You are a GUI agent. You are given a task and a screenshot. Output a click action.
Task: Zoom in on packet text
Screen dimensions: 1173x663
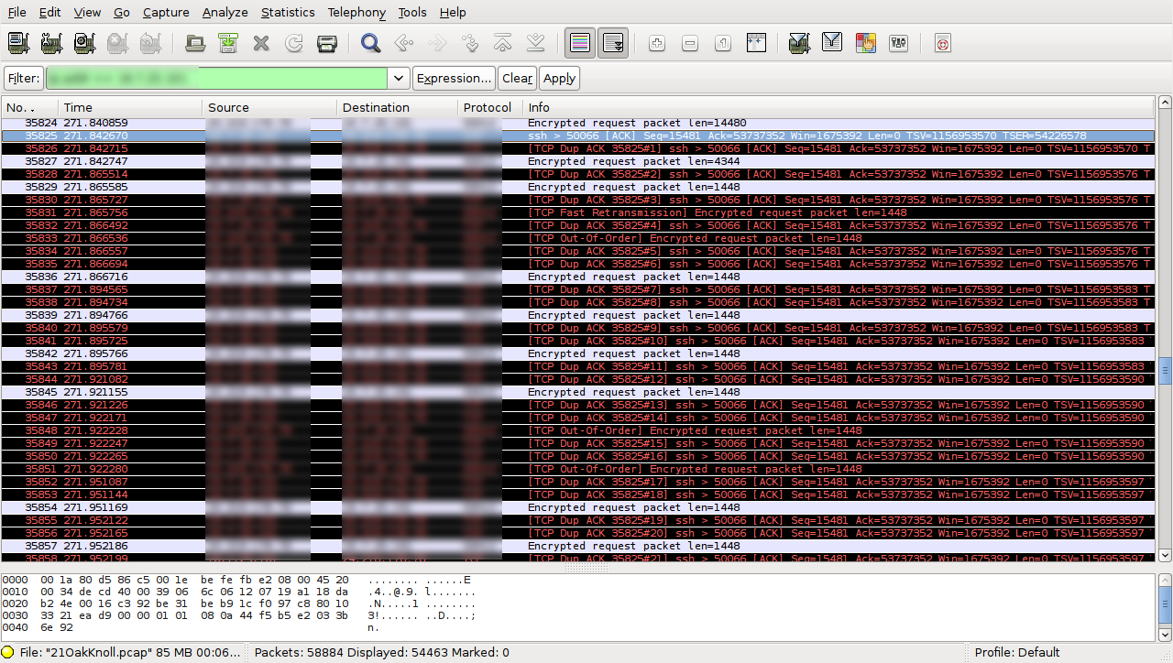click(656, 43)
